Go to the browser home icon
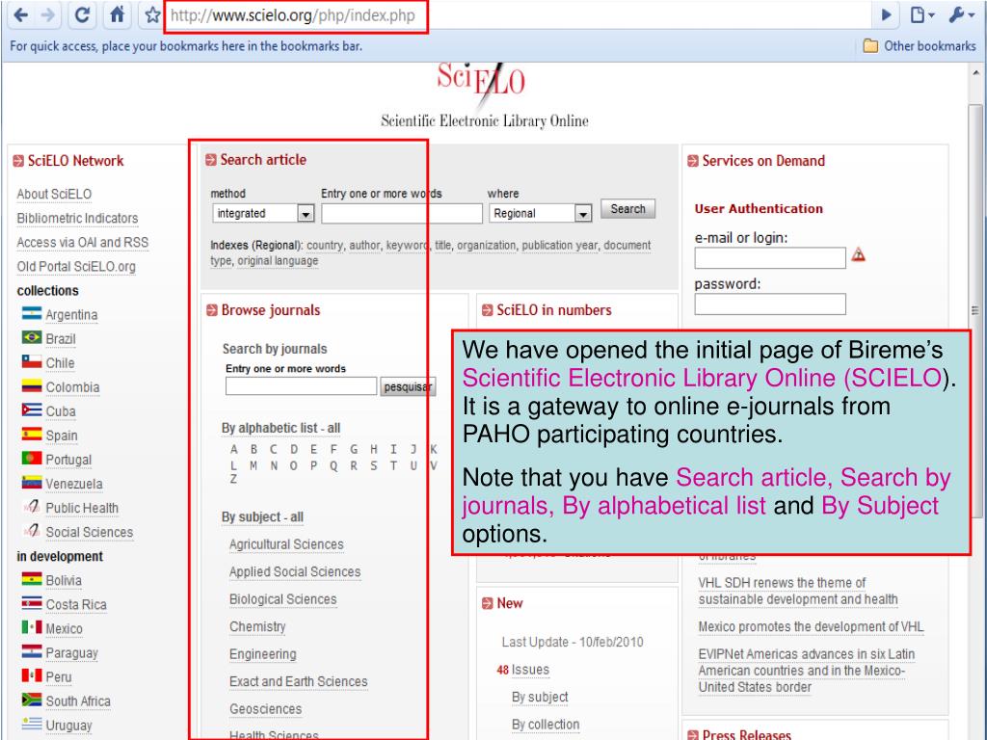987x740 pixels. pos(117,14)
